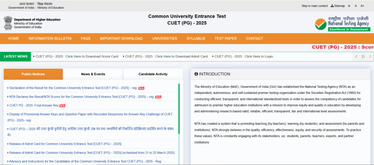
Task: Open the FAQS menu item
Action: point(85,39)
